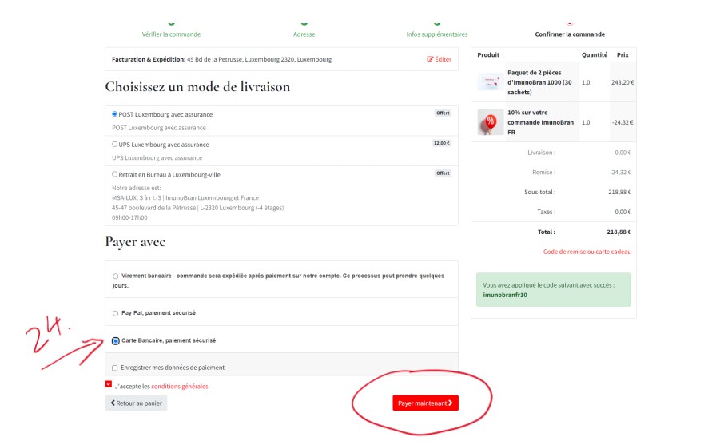
Task: Toggle J'accepte les conditions checkbox
Action: (x=109, y=384)
